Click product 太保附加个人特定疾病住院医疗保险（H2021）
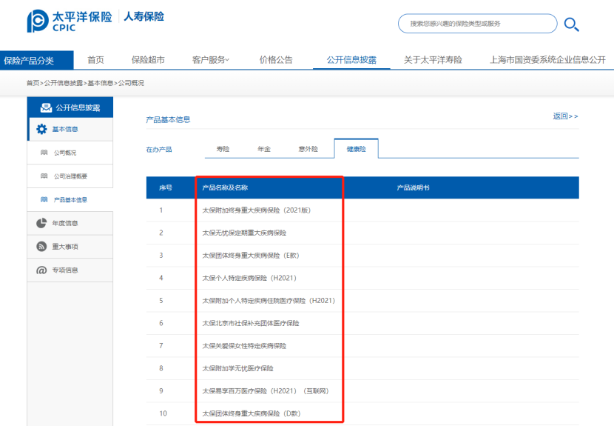 (x=269, y=301)
